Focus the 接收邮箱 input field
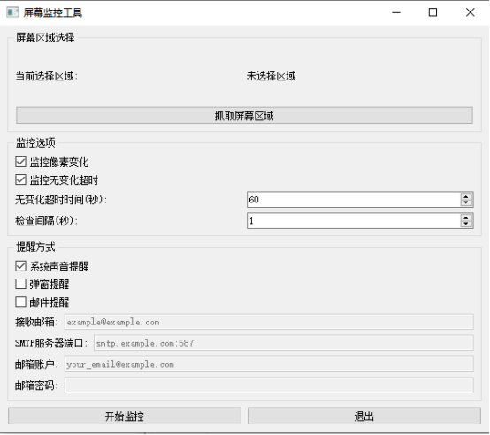This screenshot has width=490, height=435. click(269, 322)
